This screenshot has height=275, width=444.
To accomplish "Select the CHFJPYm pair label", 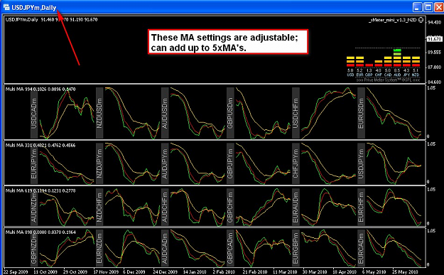I will click(296, 163).
